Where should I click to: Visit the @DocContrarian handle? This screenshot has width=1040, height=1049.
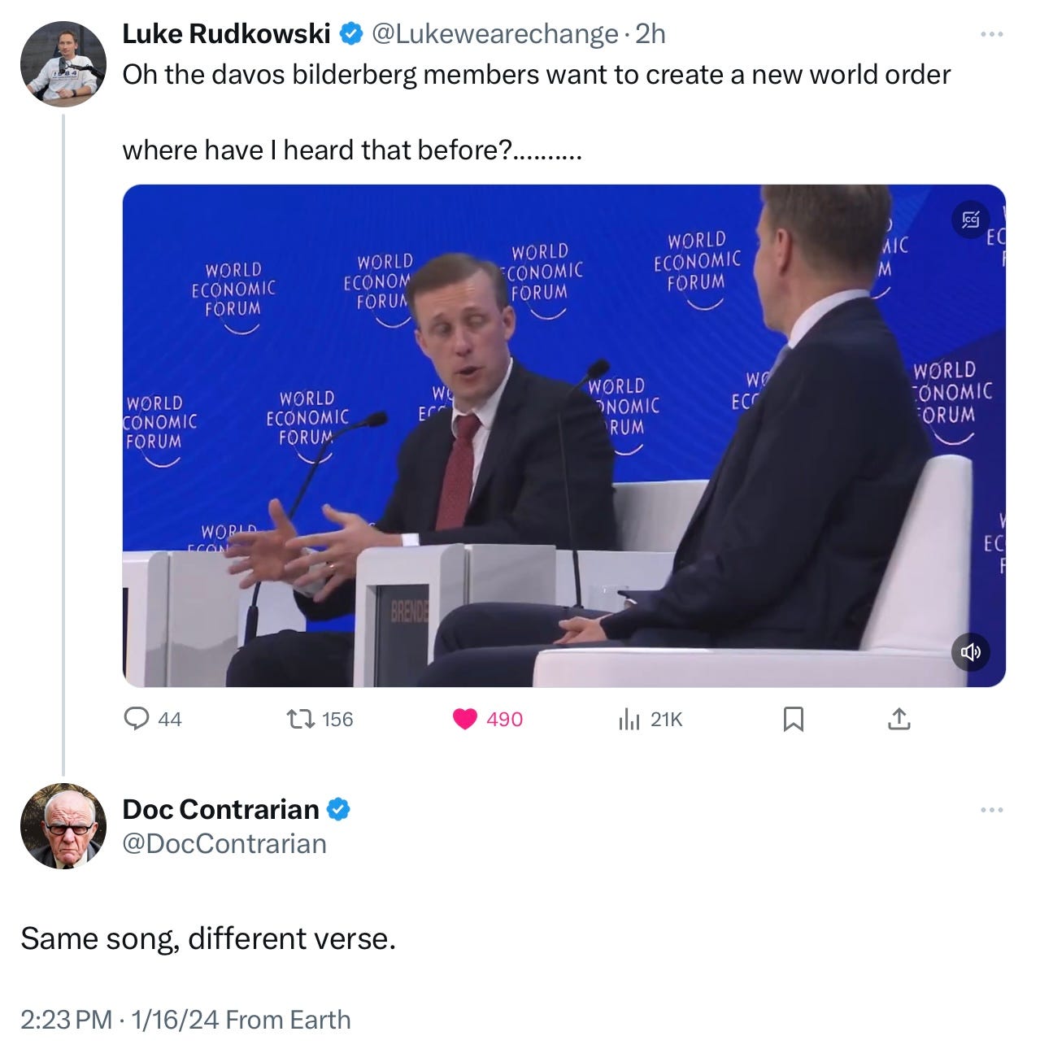click(x=224, y=843)
